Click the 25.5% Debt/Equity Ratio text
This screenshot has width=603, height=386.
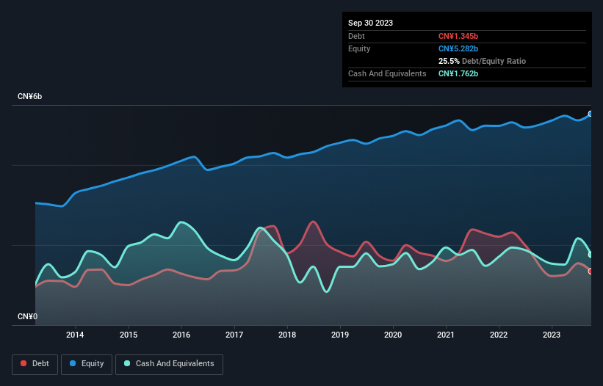(482, 61)
